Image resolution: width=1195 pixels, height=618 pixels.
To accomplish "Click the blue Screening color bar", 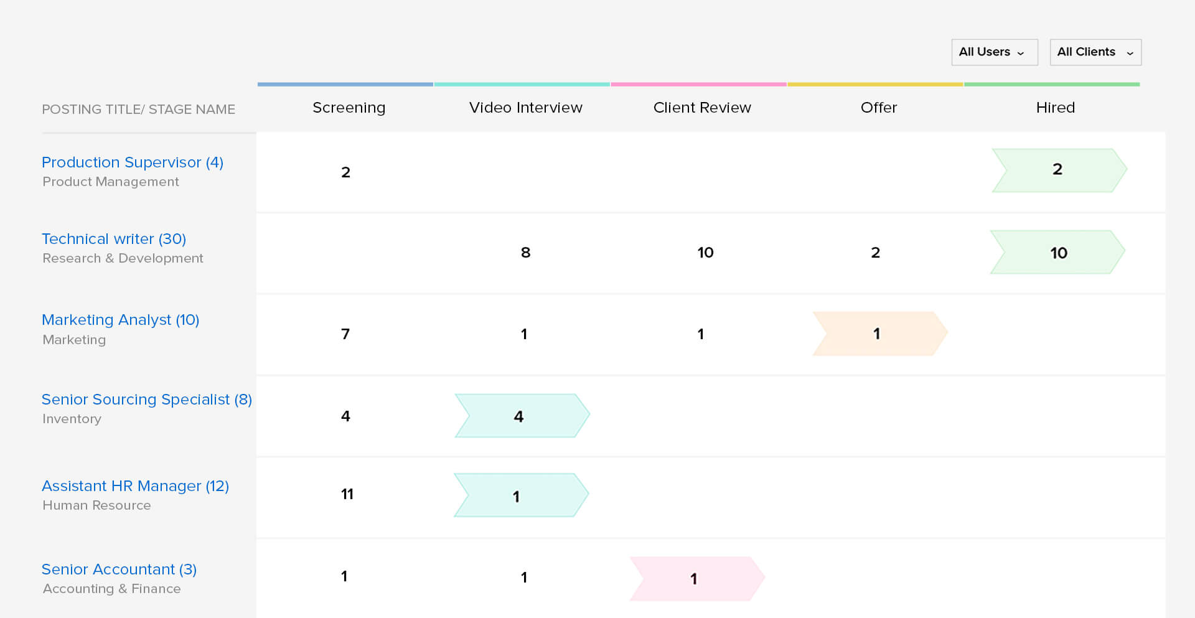I will click(x=345, y=83).
